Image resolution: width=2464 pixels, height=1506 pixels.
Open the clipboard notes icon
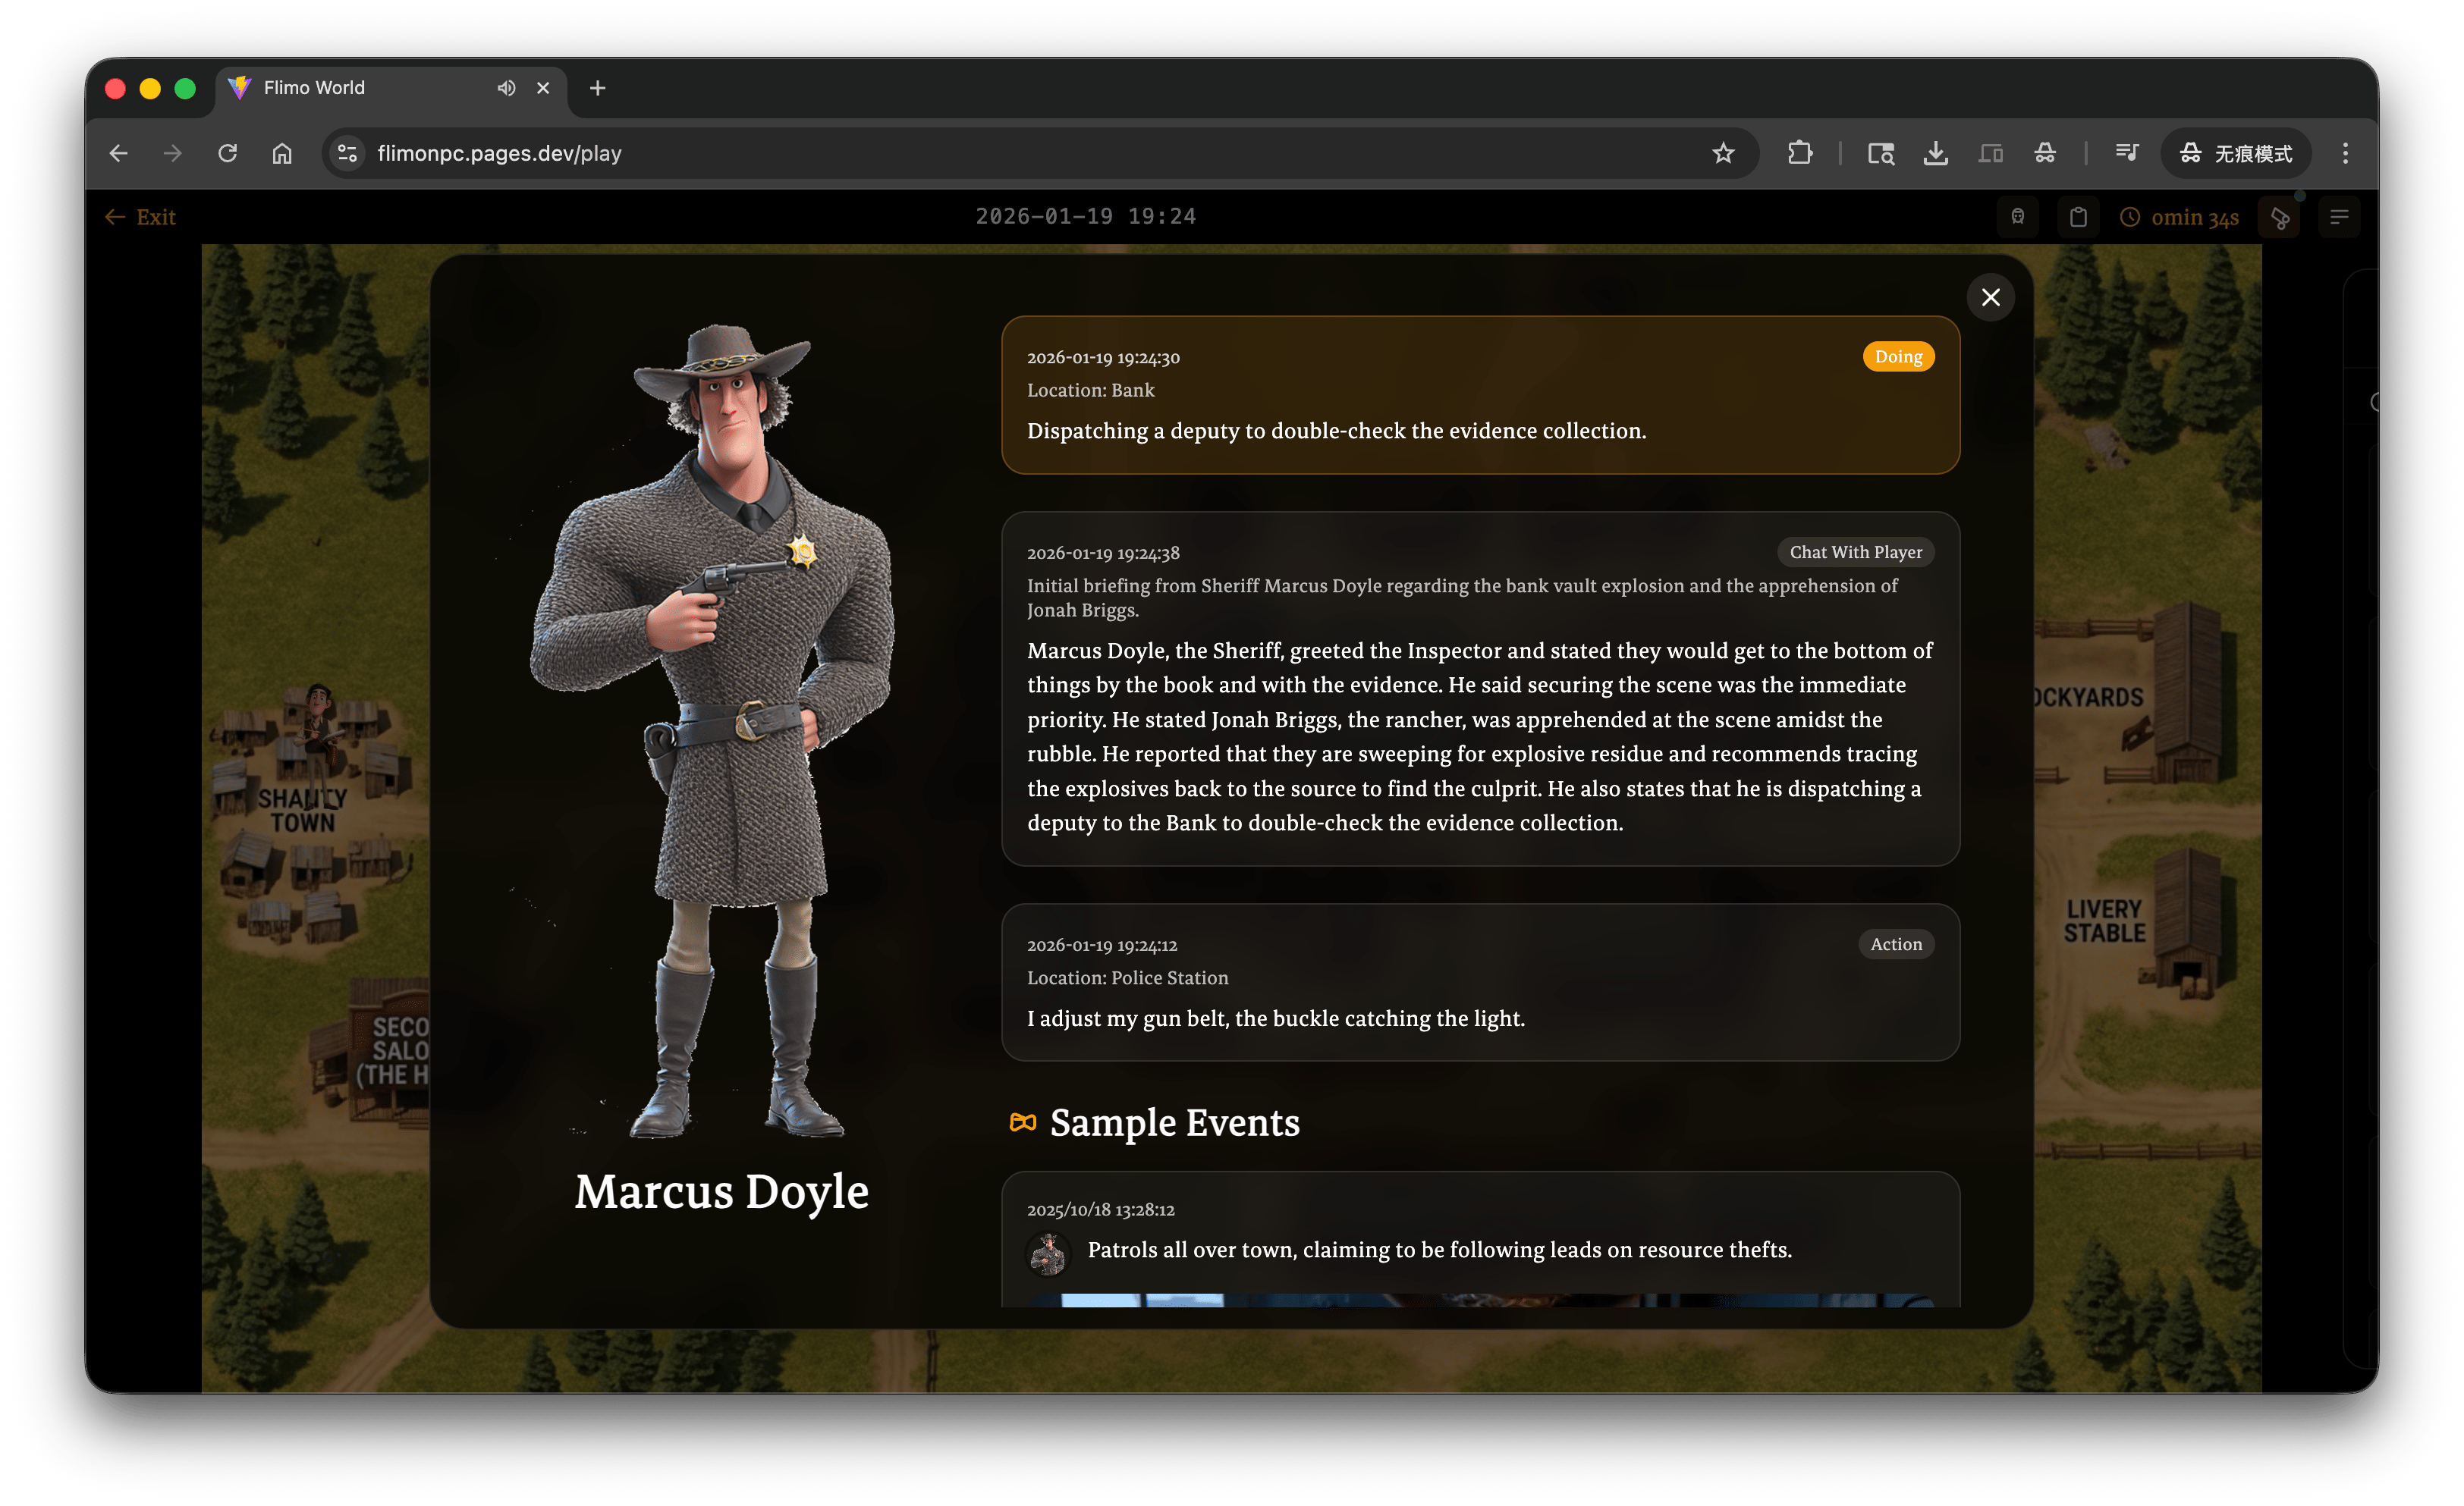[x=2077, y=217]
